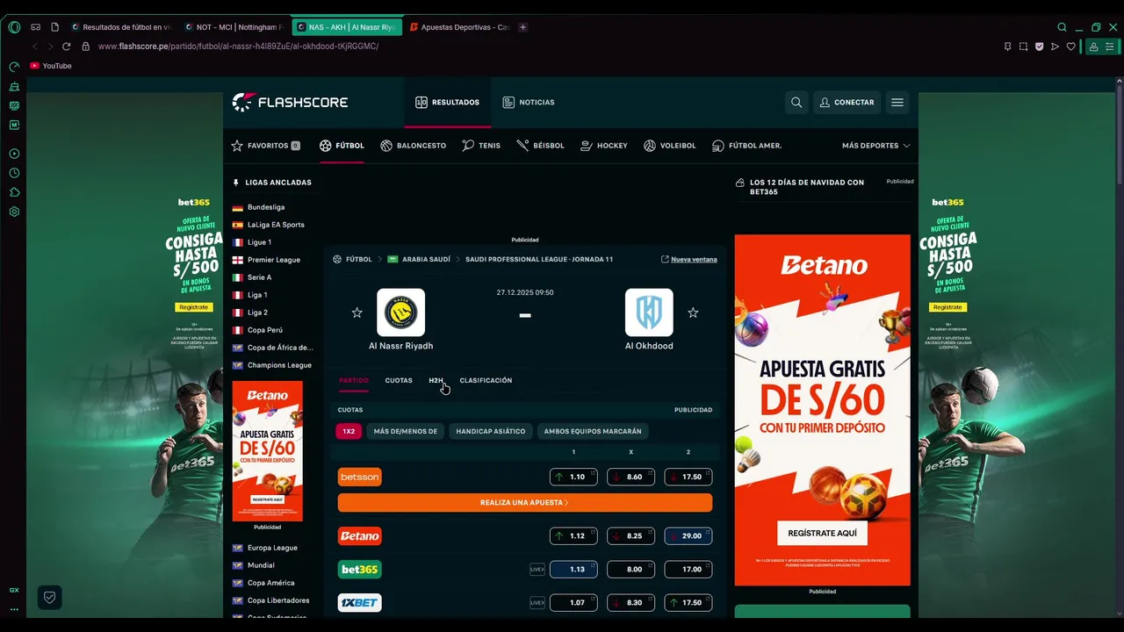1124x632 pixels.
Task: Click the Flashscore search magnifier icon
Action: 796,103
